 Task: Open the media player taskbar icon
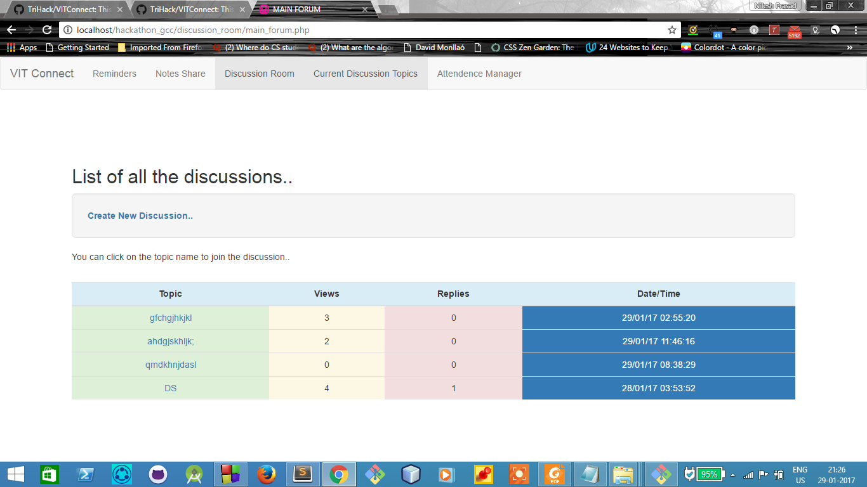tap(447, 474)
